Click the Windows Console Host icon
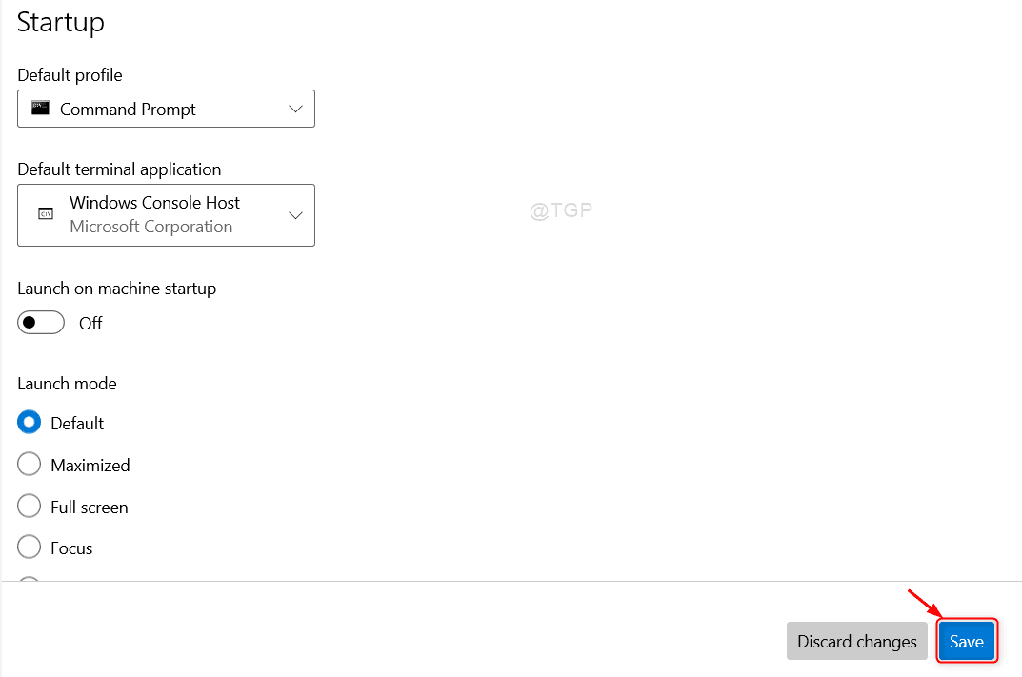The width and height of the screenshot is (1022, 677). [x=46, y=213]
